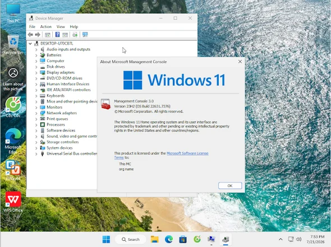Expand the DVD/CD-ROM drives category
Viewport: 331px width, 247px height.
click(x=36, y=78)
